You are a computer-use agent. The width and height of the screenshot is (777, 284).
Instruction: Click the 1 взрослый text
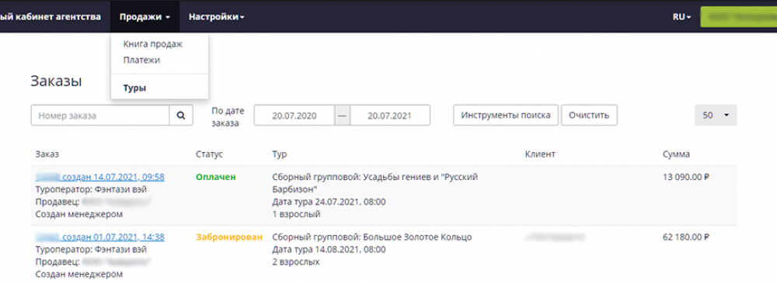[296, 214]
